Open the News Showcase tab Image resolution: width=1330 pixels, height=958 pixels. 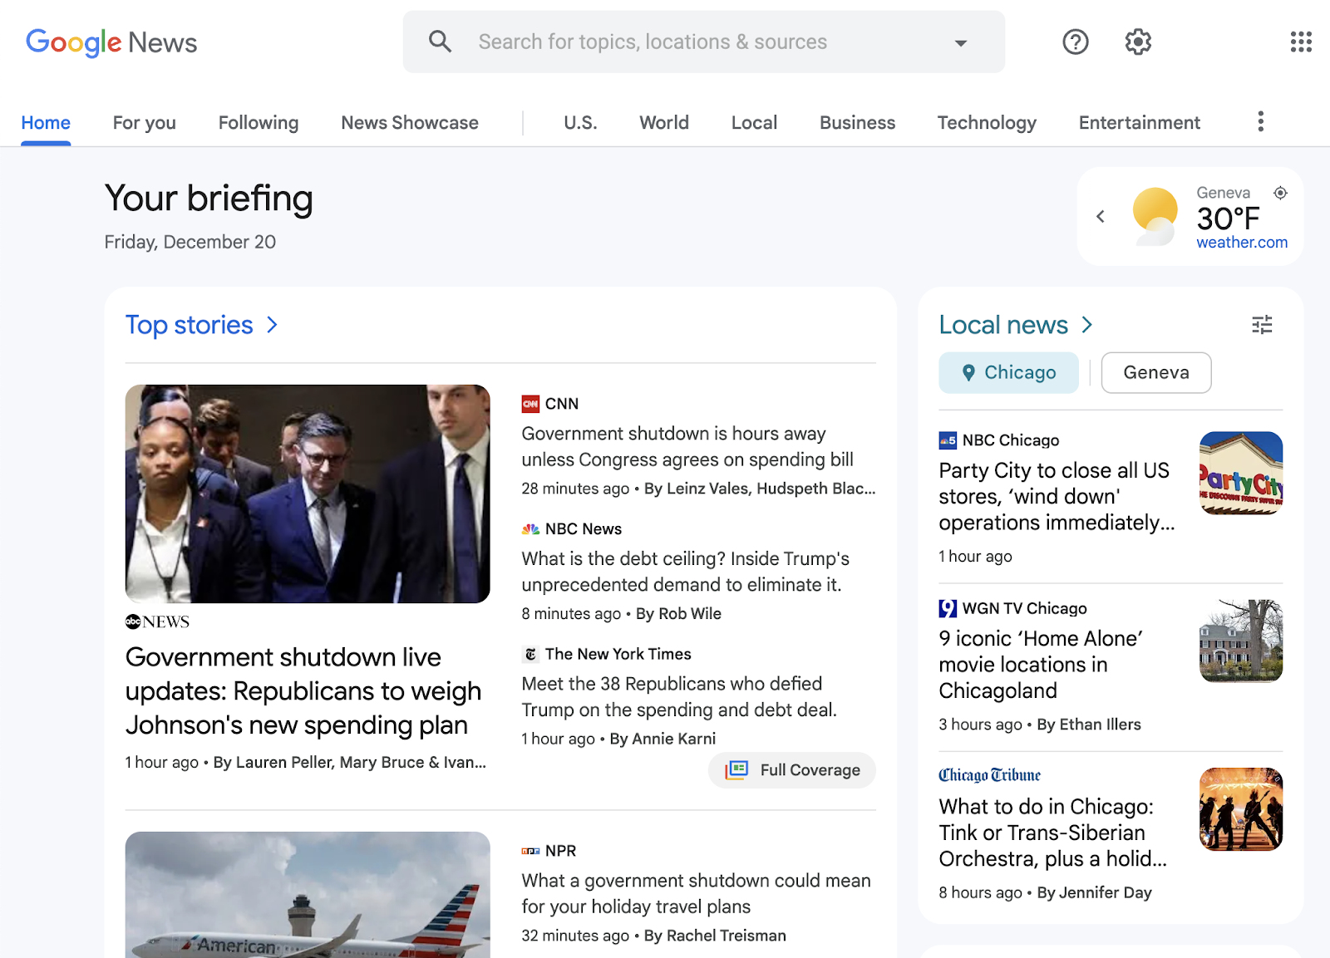[410, 123]
